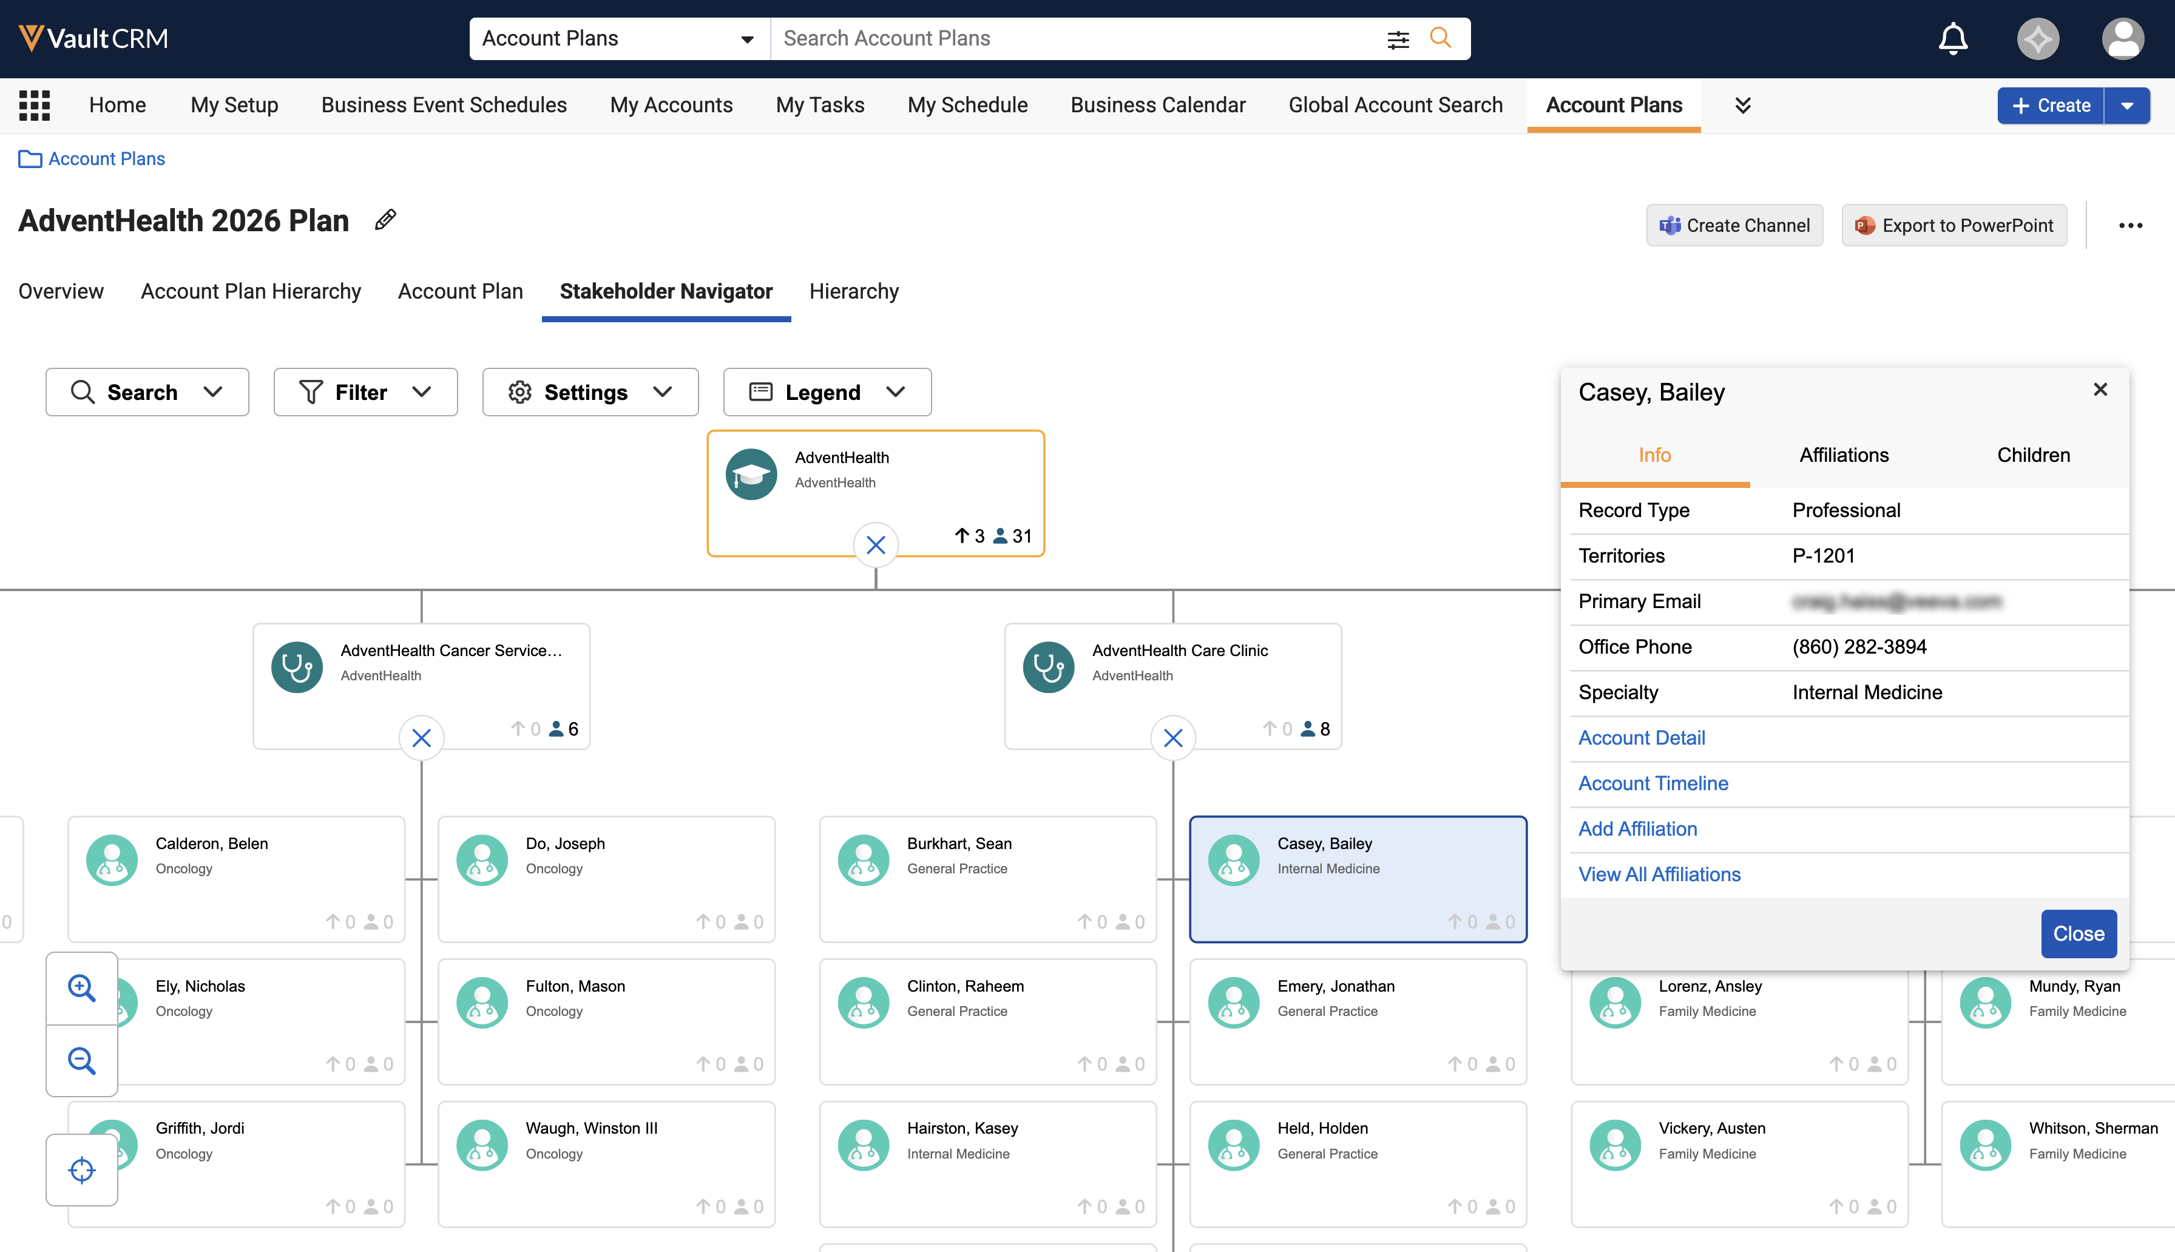Screen dimensions: 2175x1252
Task: Select the Held, Holden stakeholder card
Action: click(x=1358, y=1164)
